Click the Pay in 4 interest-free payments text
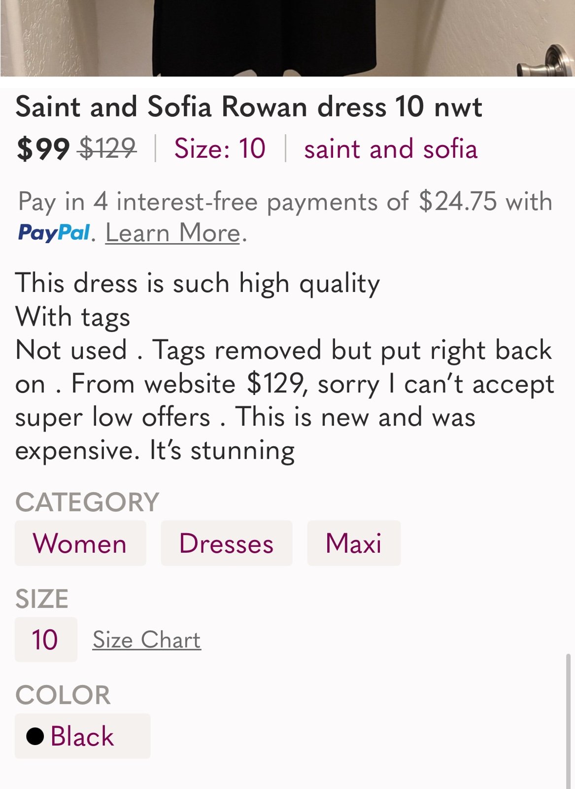This screenshot has width=575, height=789. [x=285, y=202]
